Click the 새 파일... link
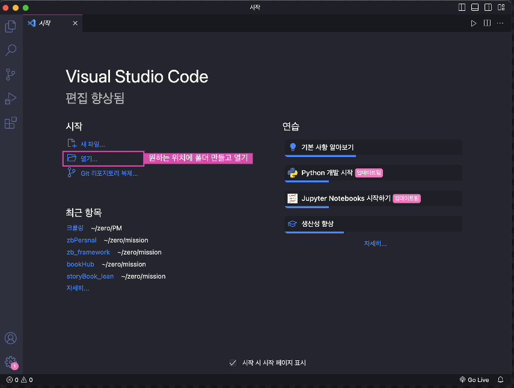Viewport: 514px width, 388px height. click(93, 144)
